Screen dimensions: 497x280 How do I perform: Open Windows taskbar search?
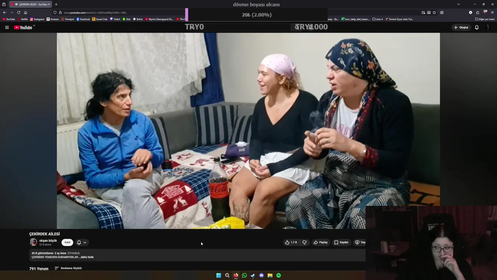click(227, 275)
